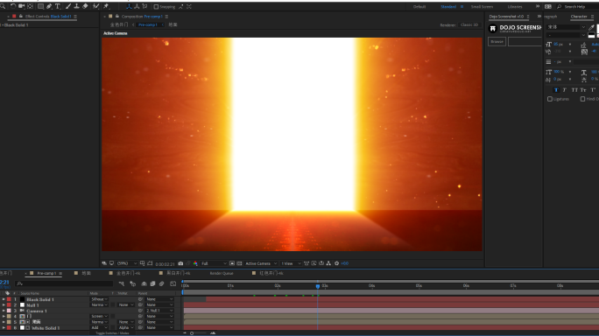Open blending mode dropdown for Black Solid 1
599x336 pixels.
[x=99, y=299]
